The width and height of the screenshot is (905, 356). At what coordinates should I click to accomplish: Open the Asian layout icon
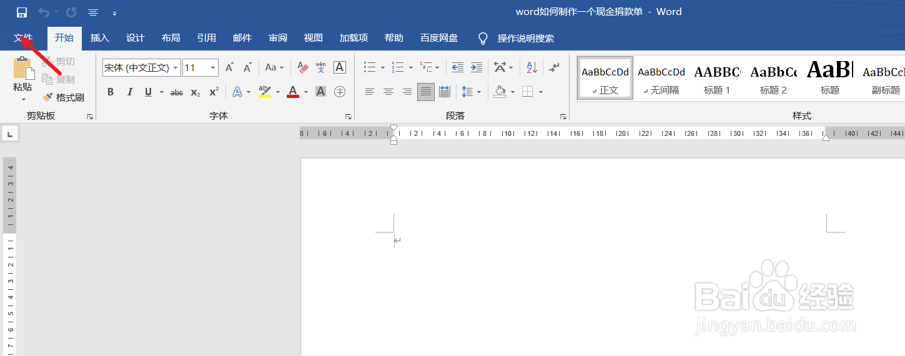tap(499, 67)
